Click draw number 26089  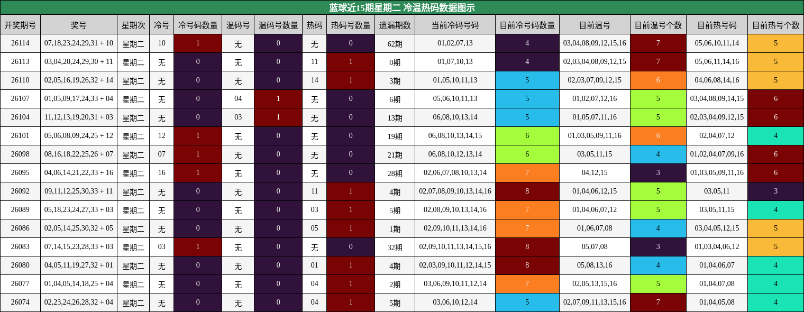[20, 210]
